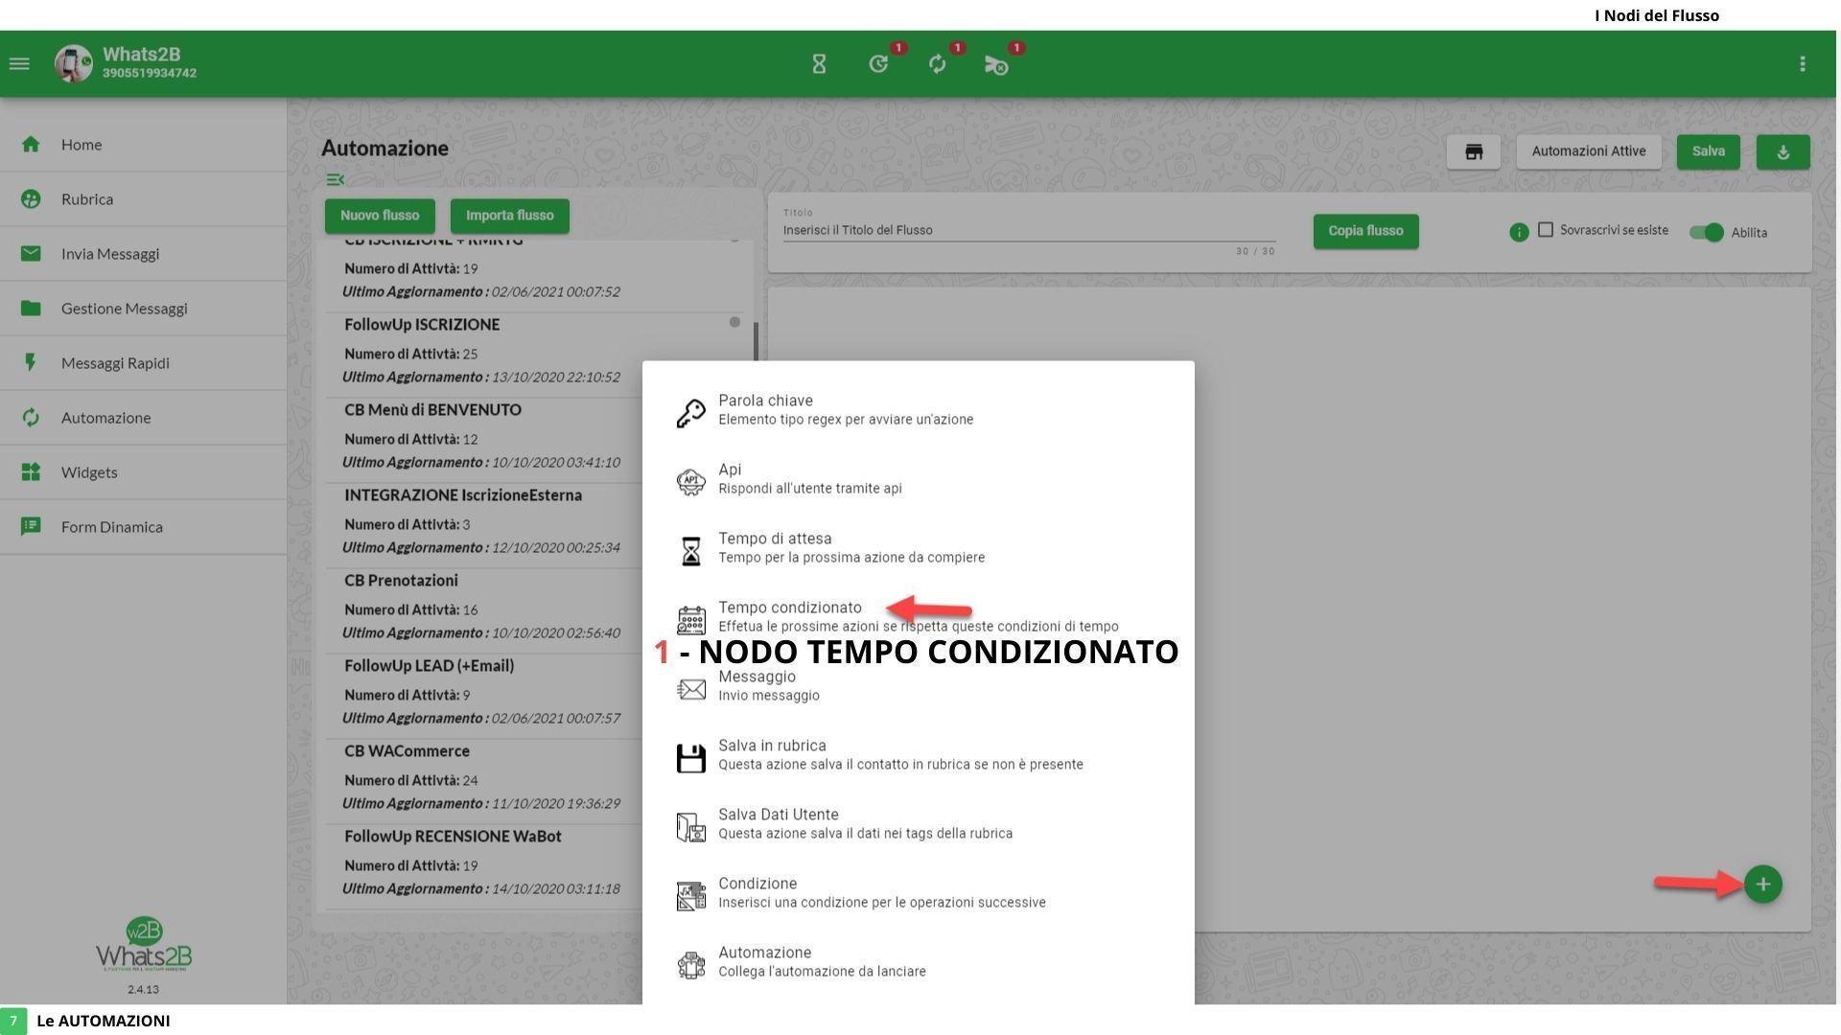
Task: Select Condizione node type
Action: click(x=919, y=893)
